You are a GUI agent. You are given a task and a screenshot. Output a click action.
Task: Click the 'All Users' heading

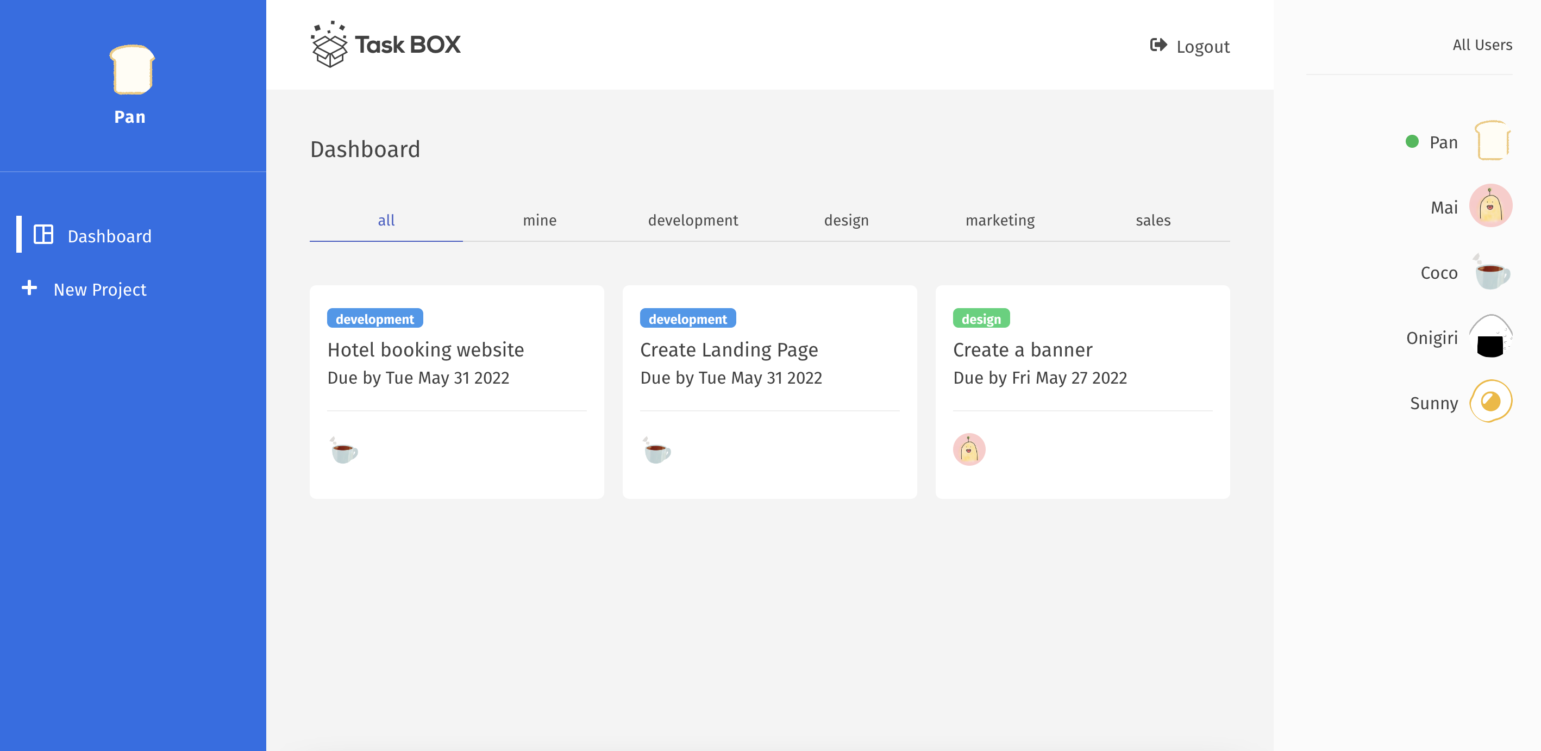tap(1482, 45)
